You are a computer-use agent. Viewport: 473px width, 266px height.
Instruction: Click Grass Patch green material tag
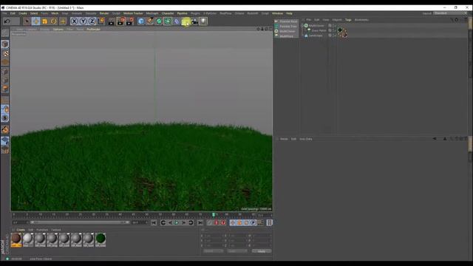340,30
